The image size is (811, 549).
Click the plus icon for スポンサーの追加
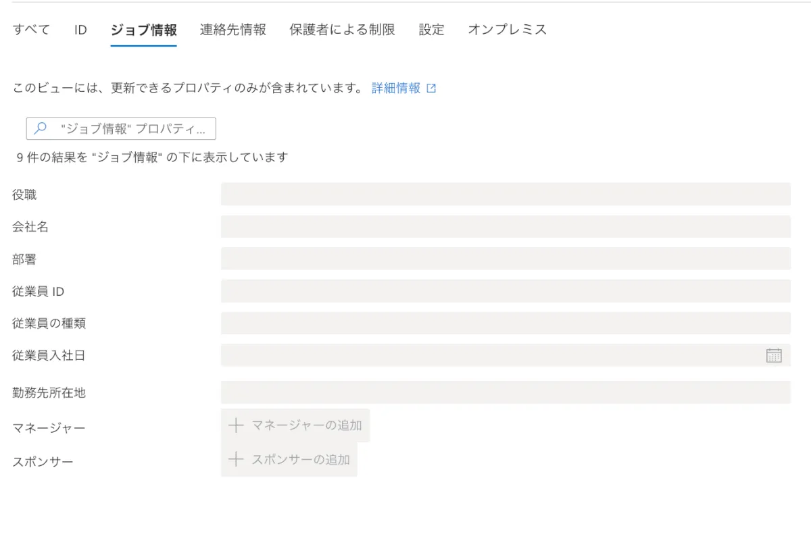[x=235, y=460]
